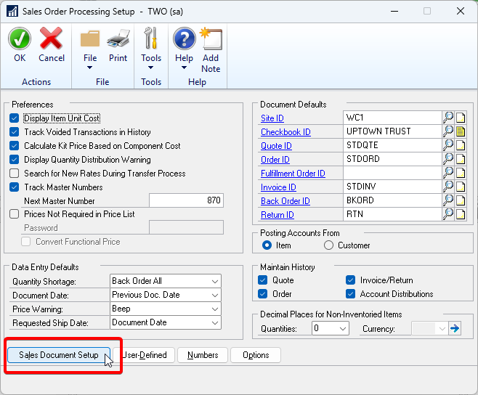
Task: Click the Invoice ID link
Action: coord(278,187)
